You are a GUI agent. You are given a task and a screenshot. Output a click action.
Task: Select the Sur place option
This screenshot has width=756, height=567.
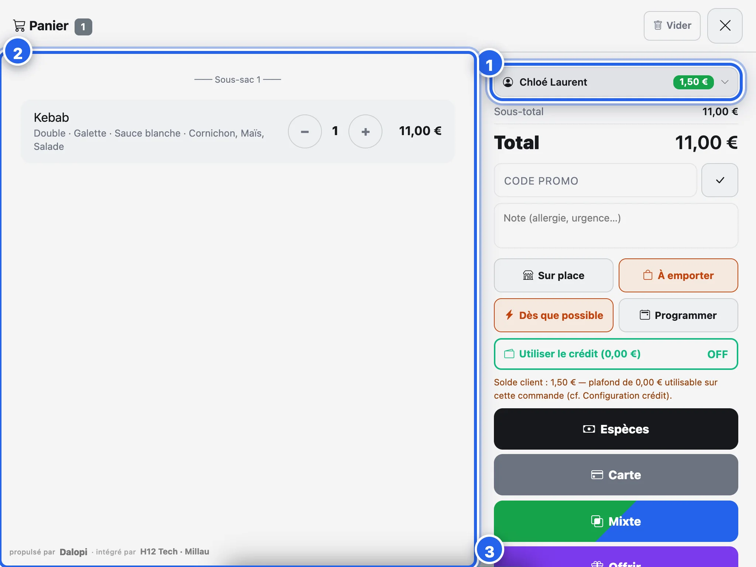553,275
